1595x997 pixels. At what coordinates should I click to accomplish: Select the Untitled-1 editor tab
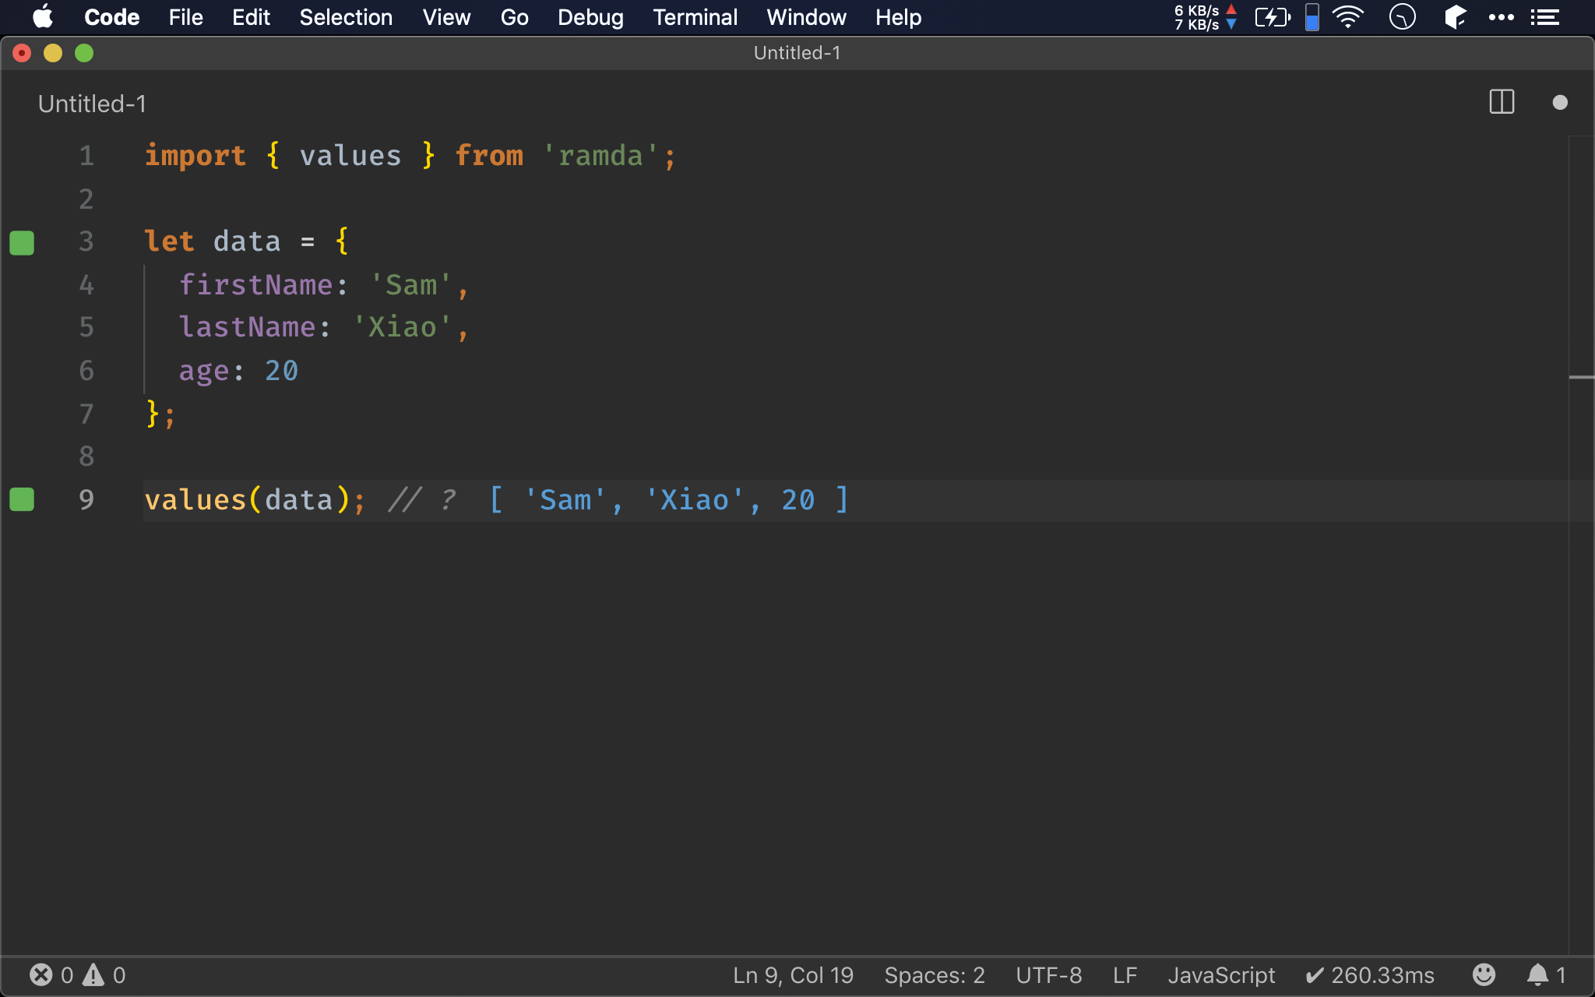(92, 104)
